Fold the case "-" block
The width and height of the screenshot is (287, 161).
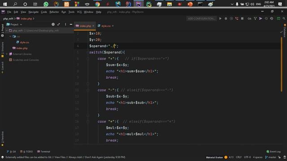pyautogui.click(x=88, y=90)
